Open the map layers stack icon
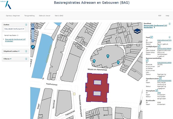Screen dimensions: 173x119 tap(137, 31)
